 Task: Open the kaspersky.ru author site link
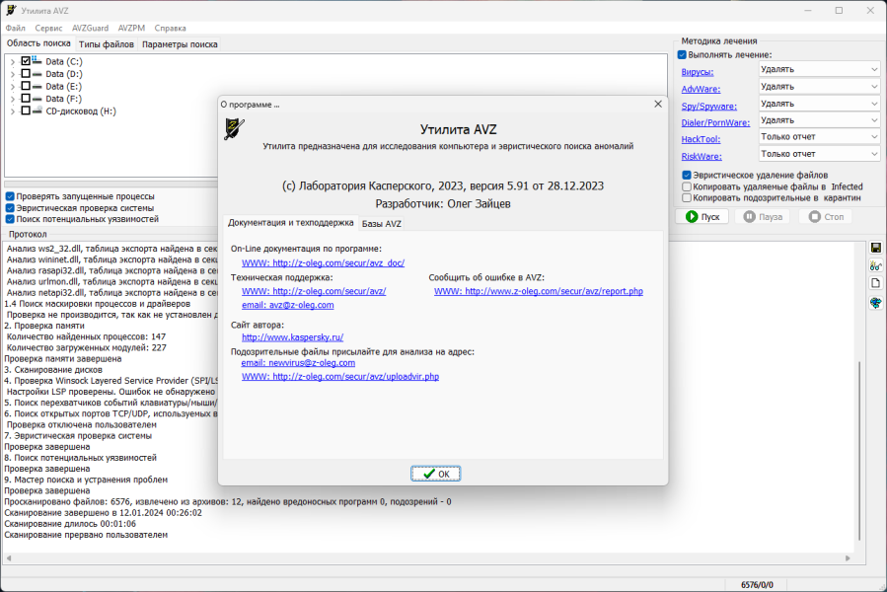pos(292,337)
